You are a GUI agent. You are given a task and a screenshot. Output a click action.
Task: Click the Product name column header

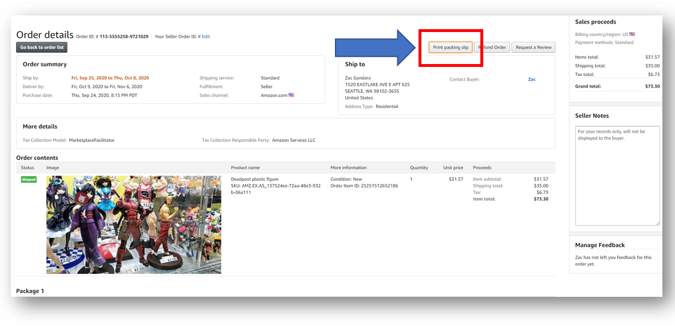(245, 168)
